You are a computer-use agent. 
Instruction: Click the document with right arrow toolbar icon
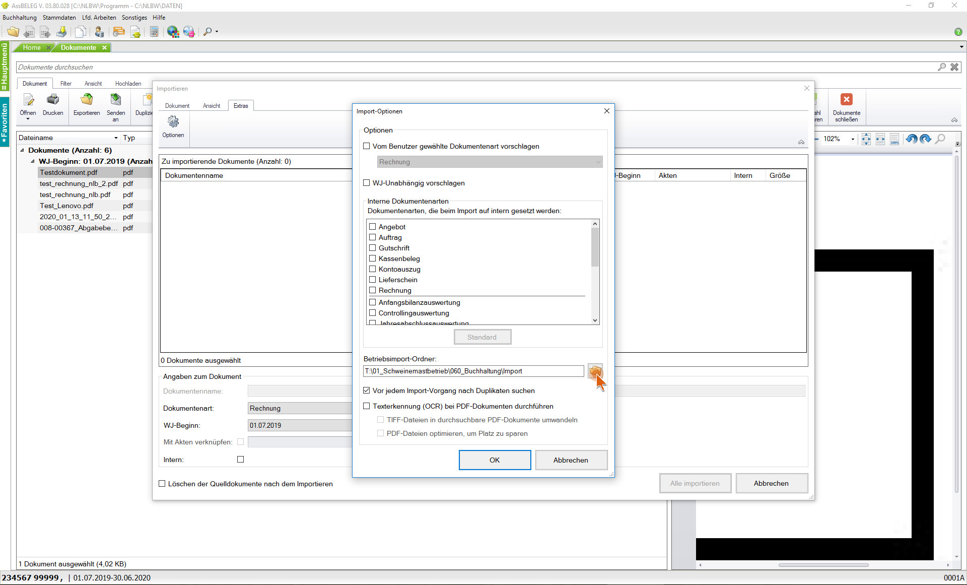click(45, 32)
